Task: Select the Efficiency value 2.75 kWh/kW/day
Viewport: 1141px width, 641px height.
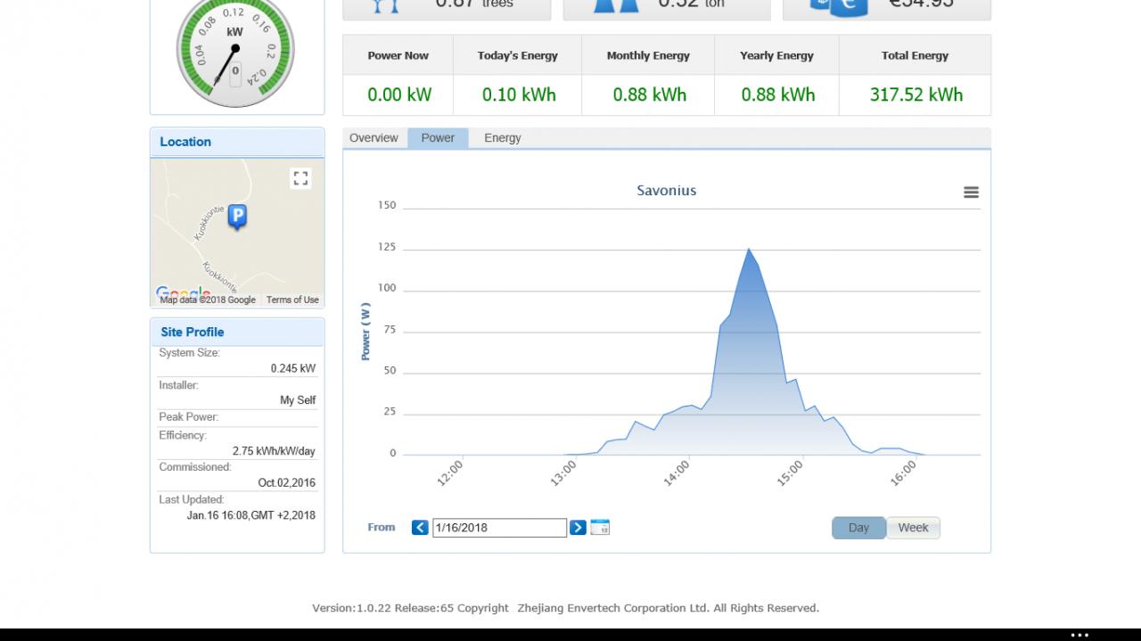Action: tap(274, 451)
